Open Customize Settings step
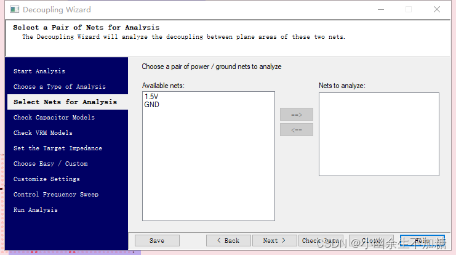The width and height of the screenshot is (456, 255). (47, 179)
